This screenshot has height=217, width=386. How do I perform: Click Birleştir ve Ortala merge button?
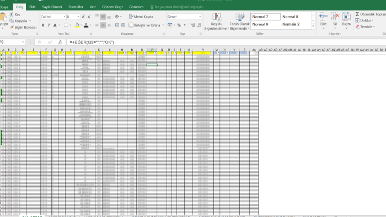[x=144, y=25]
